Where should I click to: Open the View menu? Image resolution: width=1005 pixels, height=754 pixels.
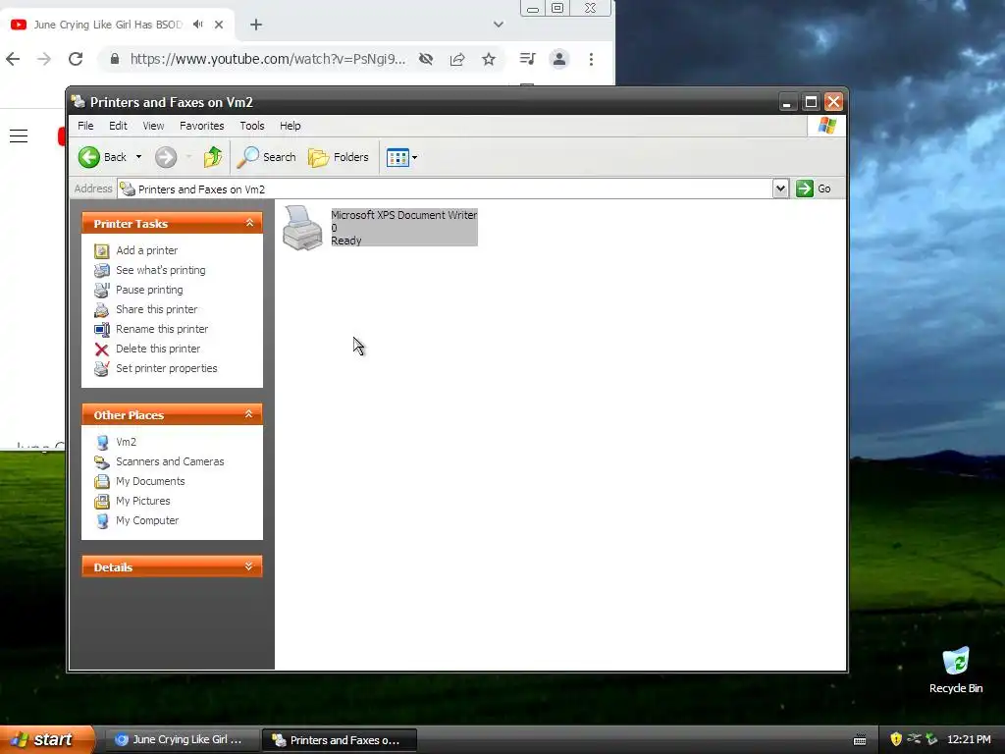153,126
